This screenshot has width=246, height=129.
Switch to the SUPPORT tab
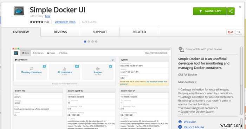pyautogui.click(x=99, y=32)
